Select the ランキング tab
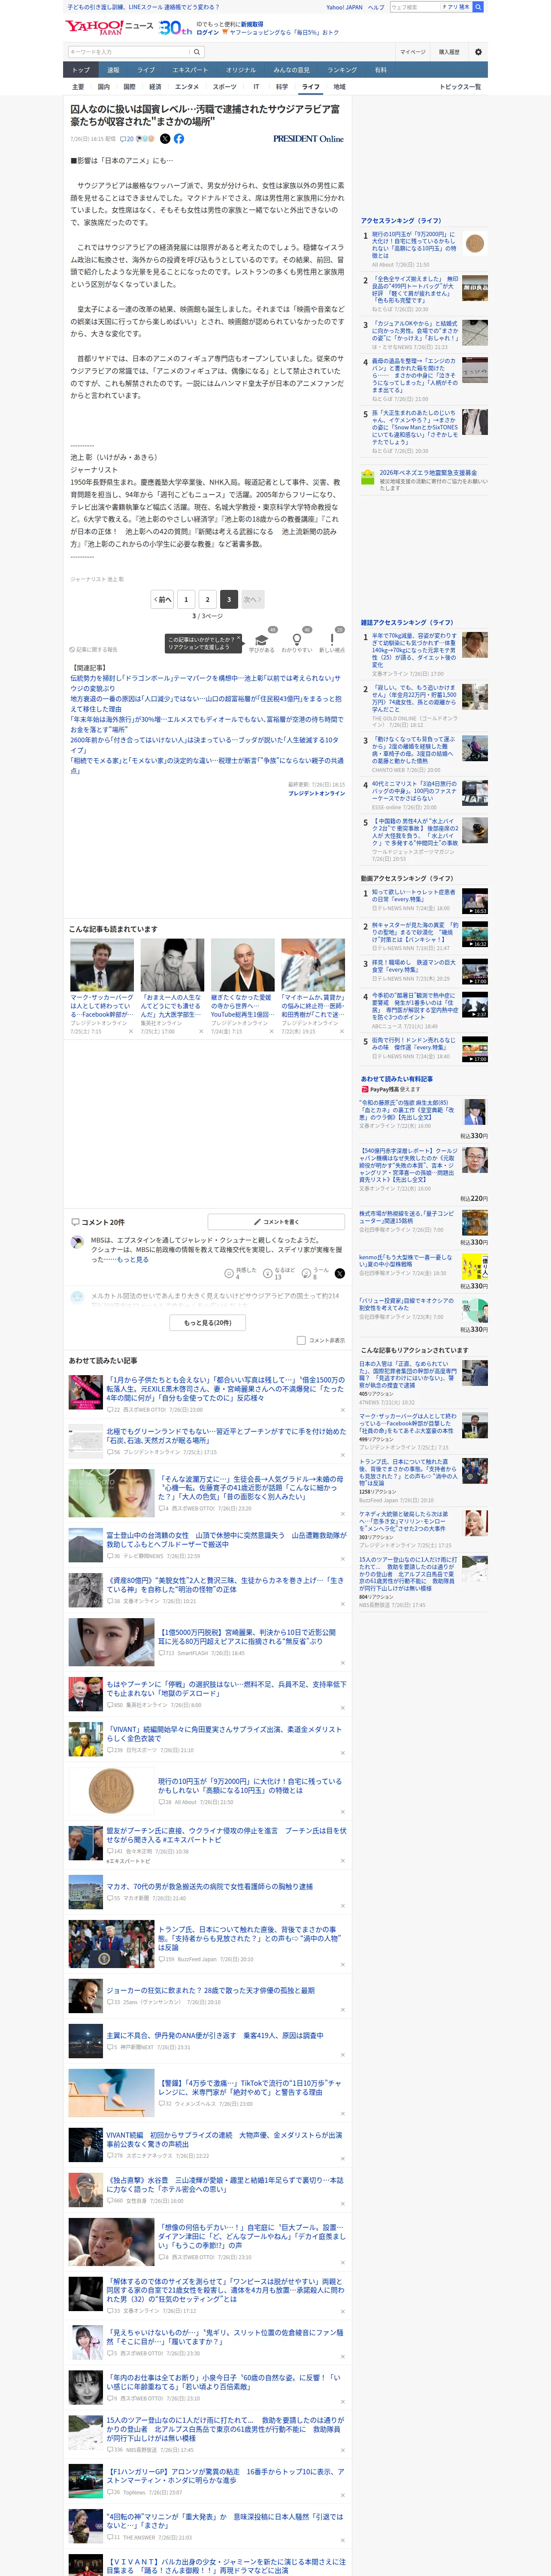551x2576 pixels. click(342, 70)
